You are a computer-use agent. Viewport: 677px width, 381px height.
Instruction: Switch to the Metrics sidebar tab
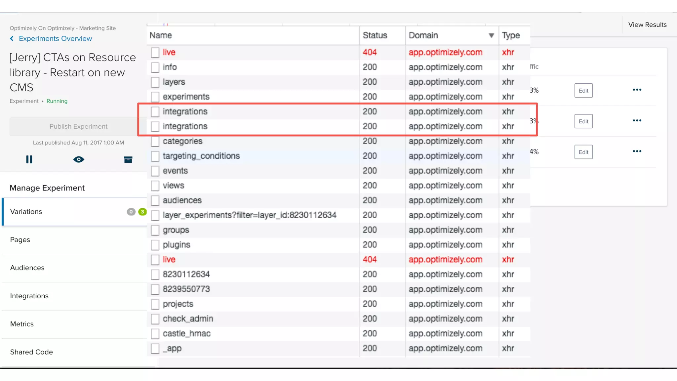click(x=22, y=324)
